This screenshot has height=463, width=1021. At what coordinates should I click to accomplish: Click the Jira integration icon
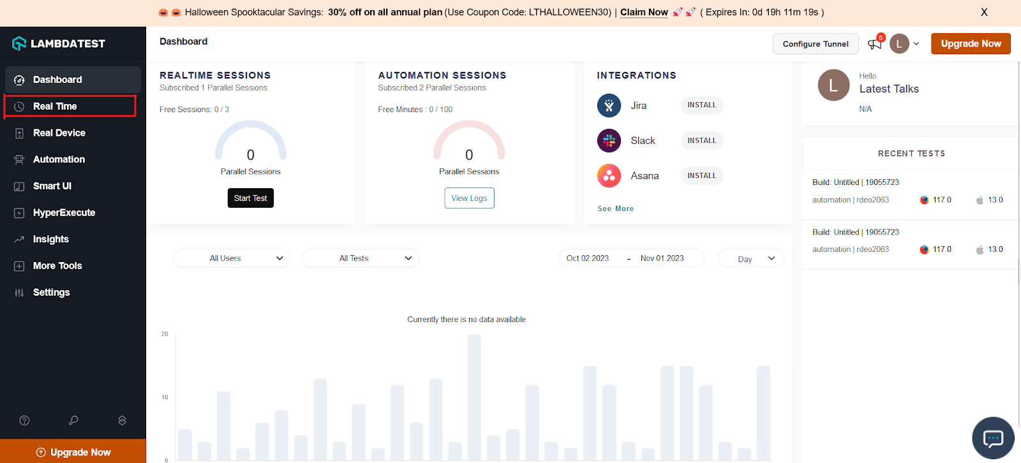[x=609, y=105]
